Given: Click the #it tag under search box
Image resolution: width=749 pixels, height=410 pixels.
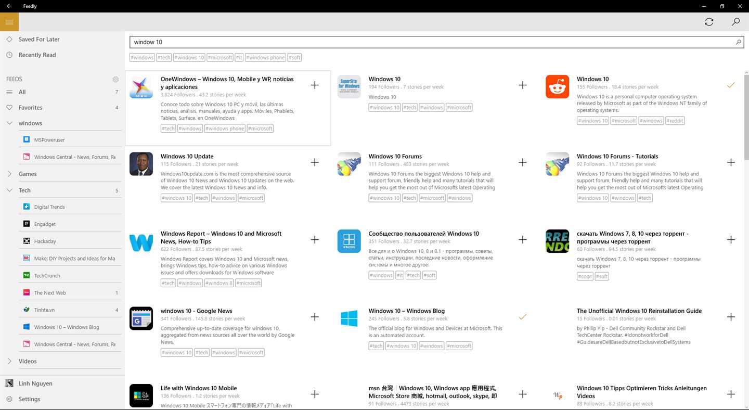Looking at the screenshot, I should coord(239,58).
